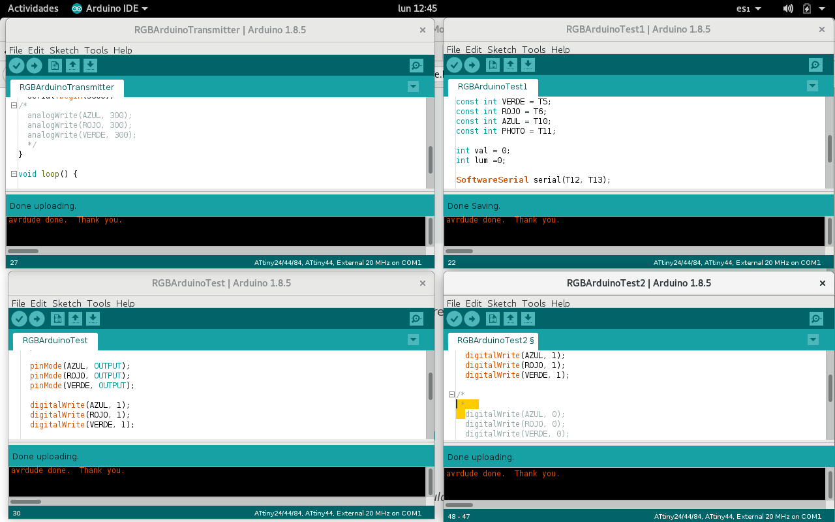The width and height of the screenshot is (835, 522).
Task: Create a new sketch from the RGBArduinoTransmitter toolbar
Action: (55, 65)
